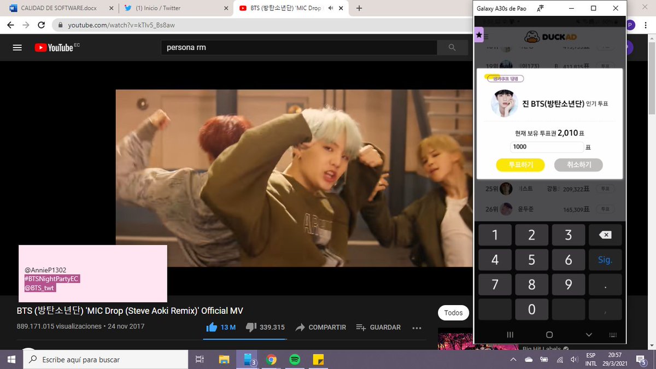Dislike the MIC Drop video

265,327
